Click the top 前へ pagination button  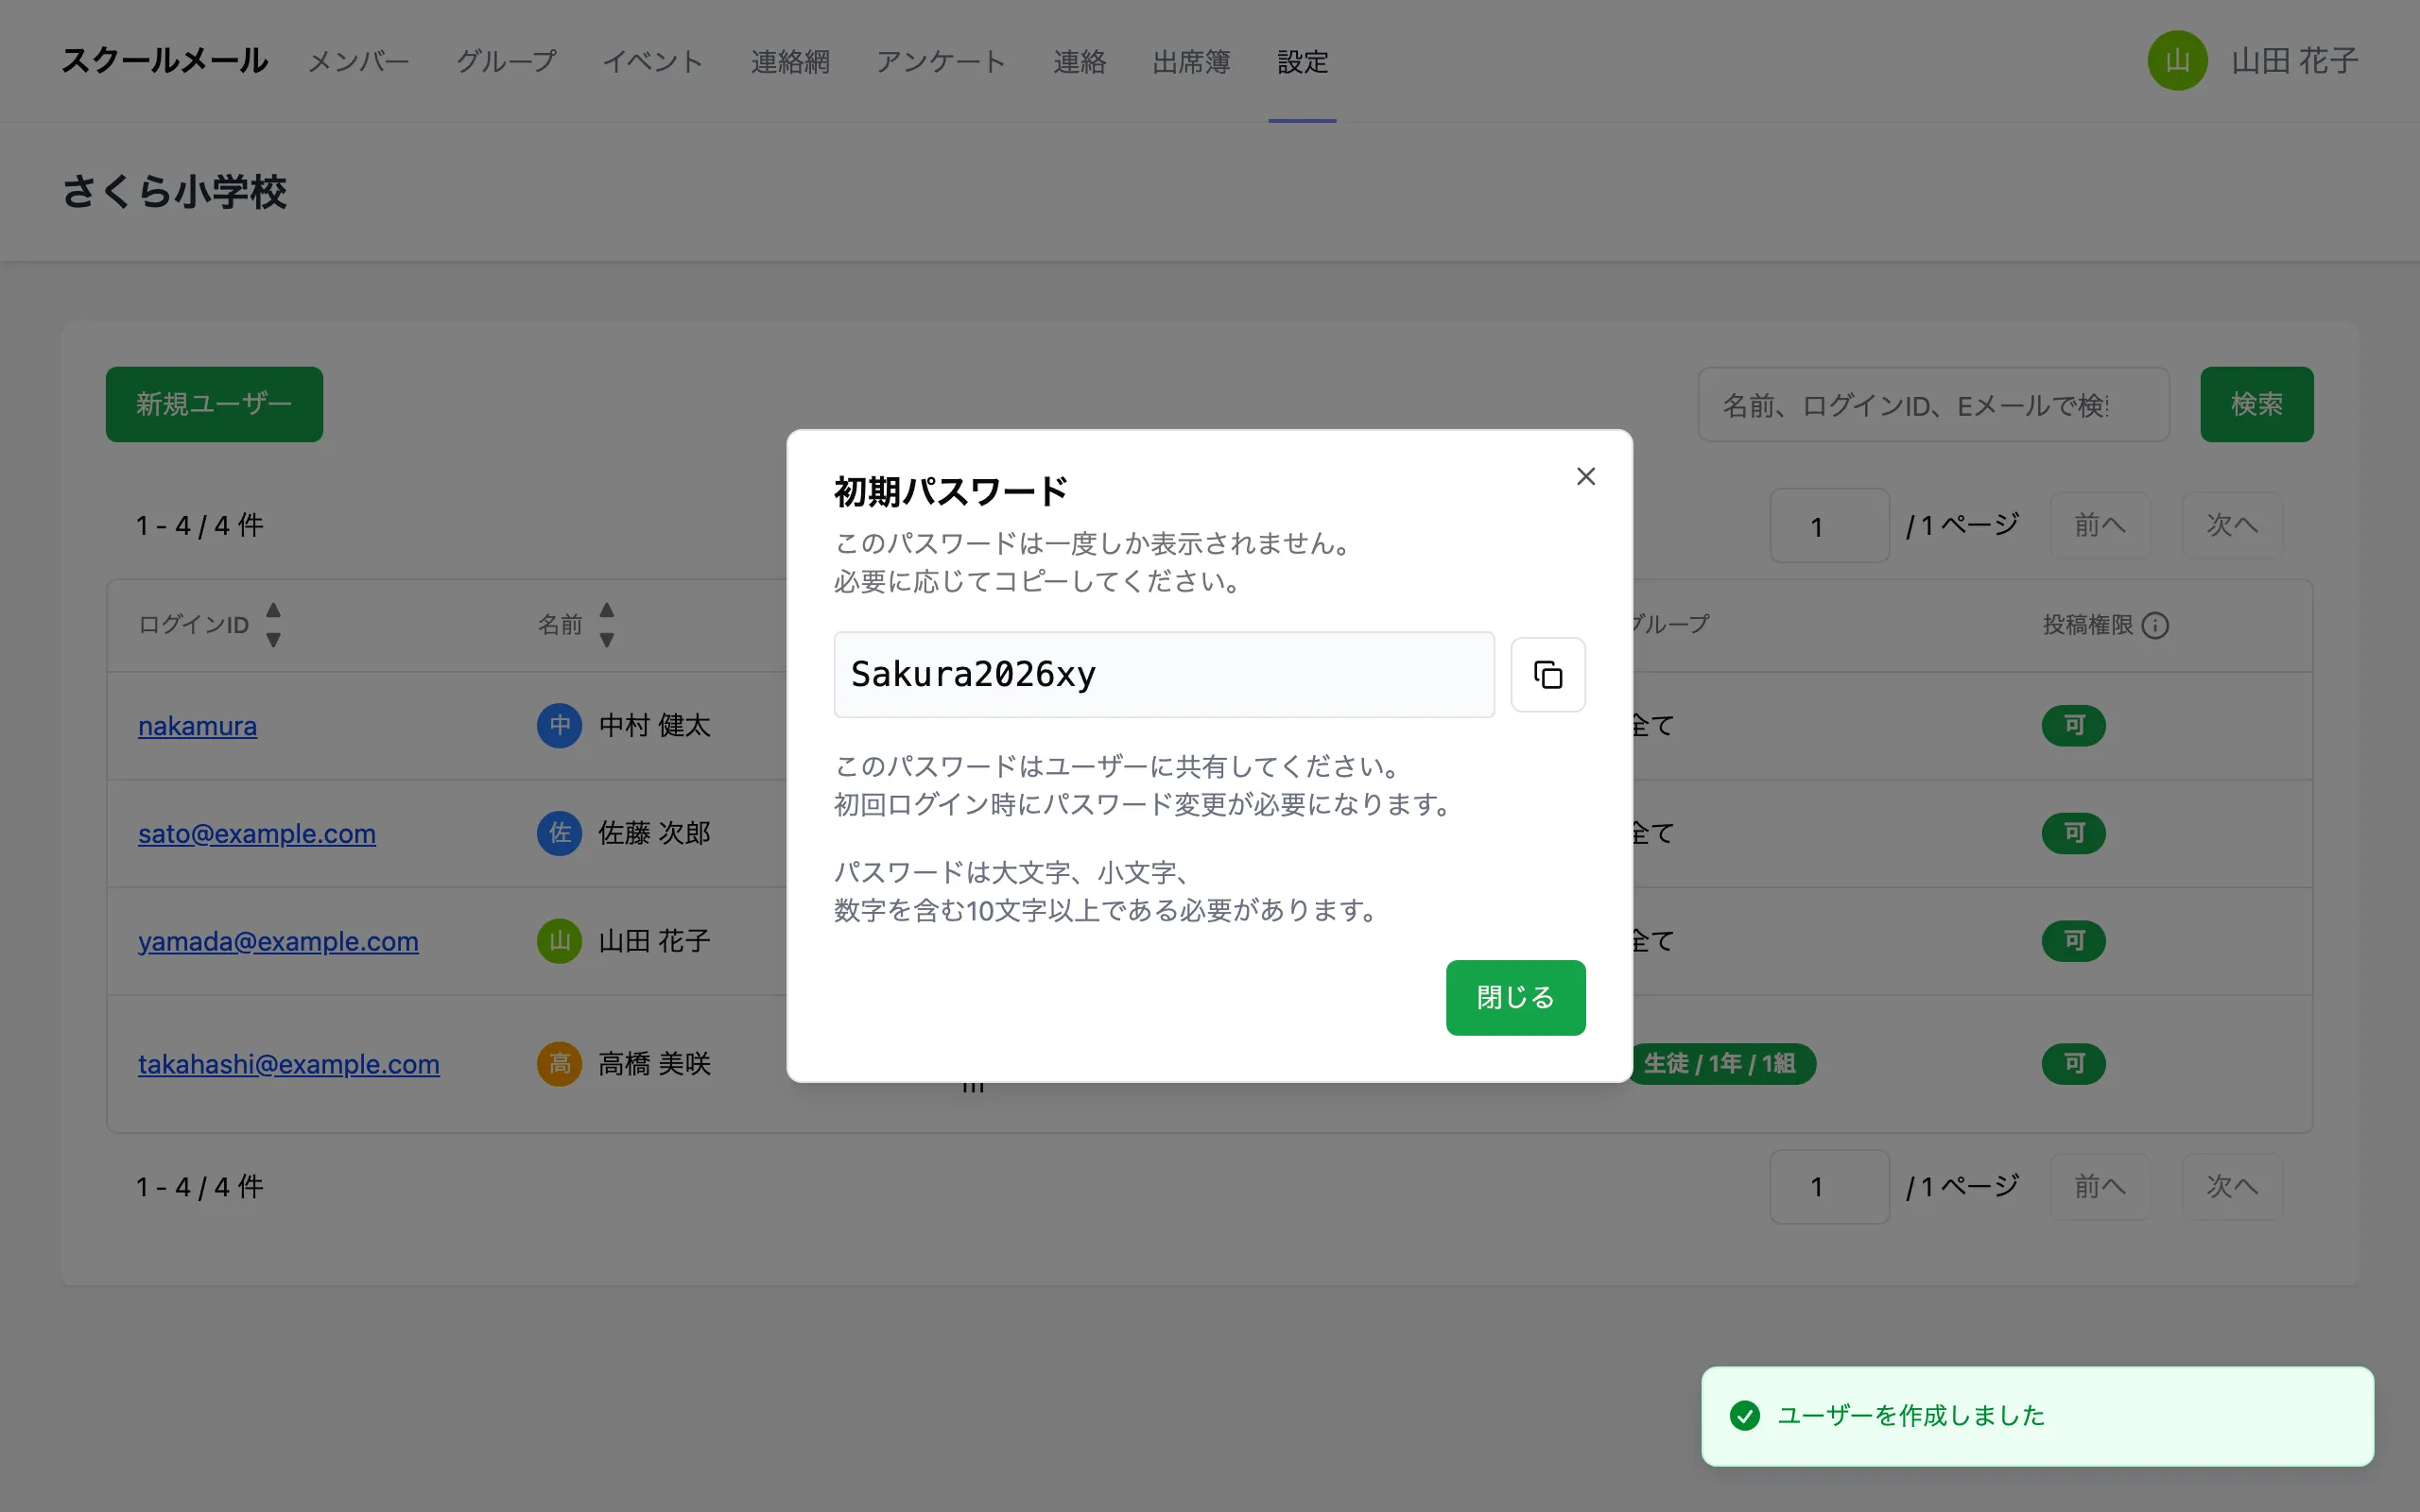click(x=2099, y=526)
